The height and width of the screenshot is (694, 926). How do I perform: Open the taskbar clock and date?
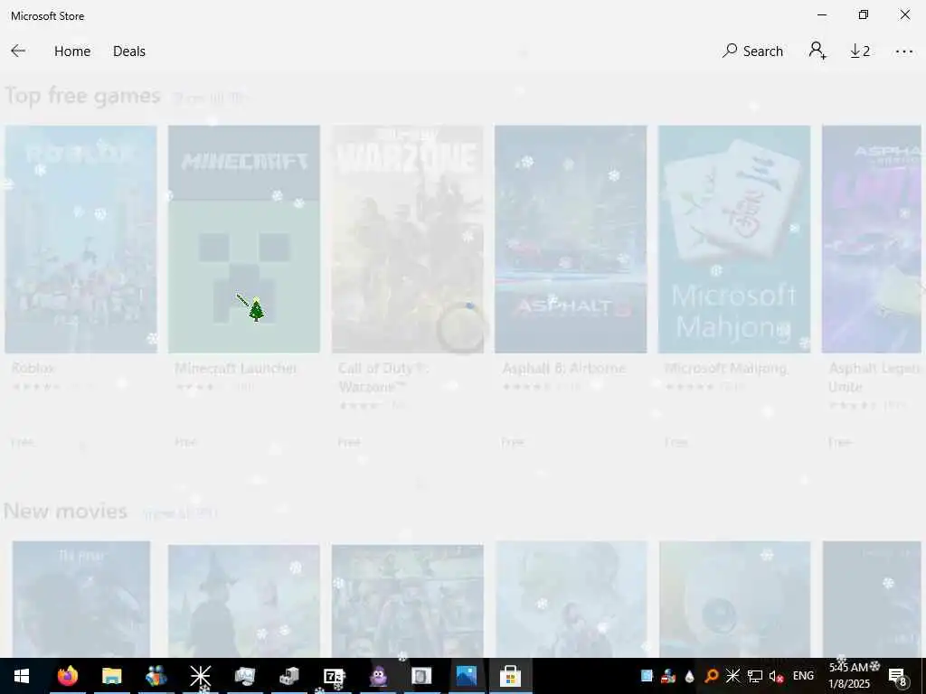pyautogui.click(x=849, y=676)
